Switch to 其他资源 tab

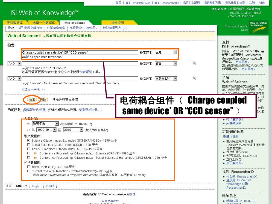point(117,23)
